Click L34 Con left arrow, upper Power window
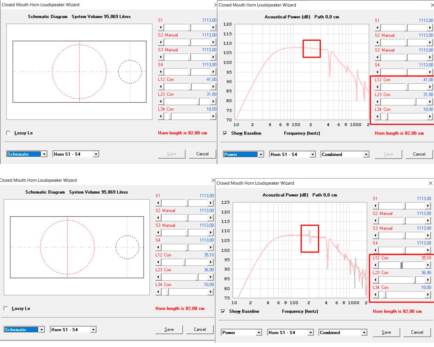This screenshot has height=347, width=434. tap(377, 117)
